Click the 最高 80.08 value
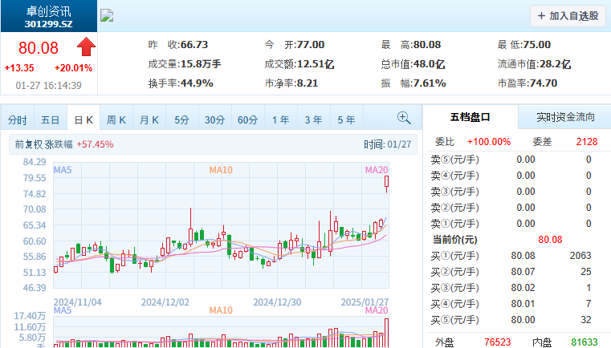Viewport: 611px width, 348px height. (x=426, y=45)
